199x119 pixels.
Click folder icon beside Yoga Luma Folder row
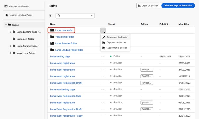[52, 37]
